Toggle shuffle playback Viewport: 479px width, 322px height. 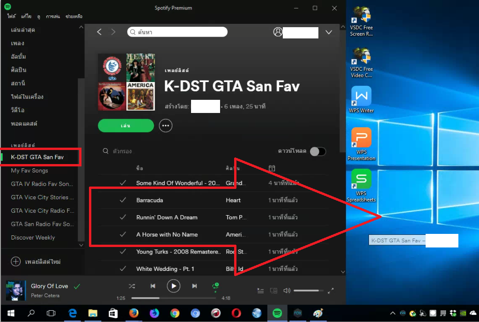[132, 286]
